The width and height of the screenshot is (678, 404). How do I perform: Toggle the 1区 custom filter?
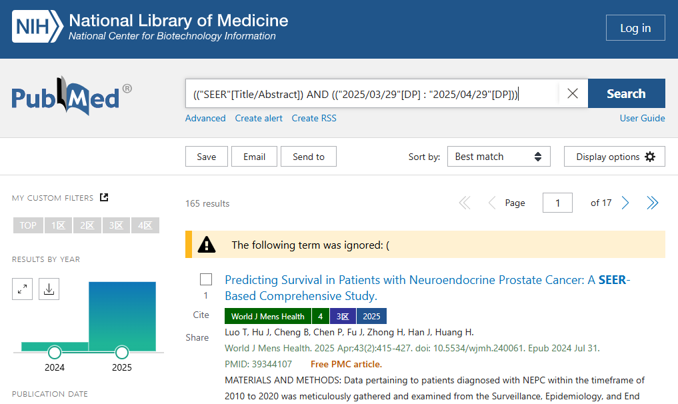59,225
